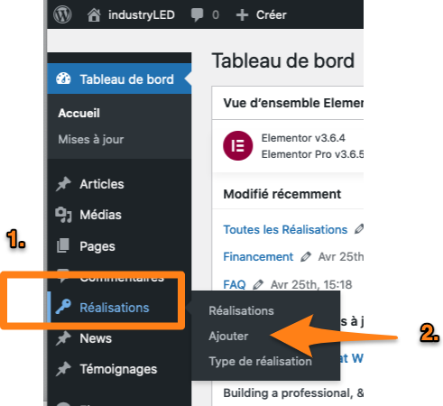Click the pencil icon next to FAQ
Image resolution: width=443 pixels, height=406 pixels.
click(258, 284)
